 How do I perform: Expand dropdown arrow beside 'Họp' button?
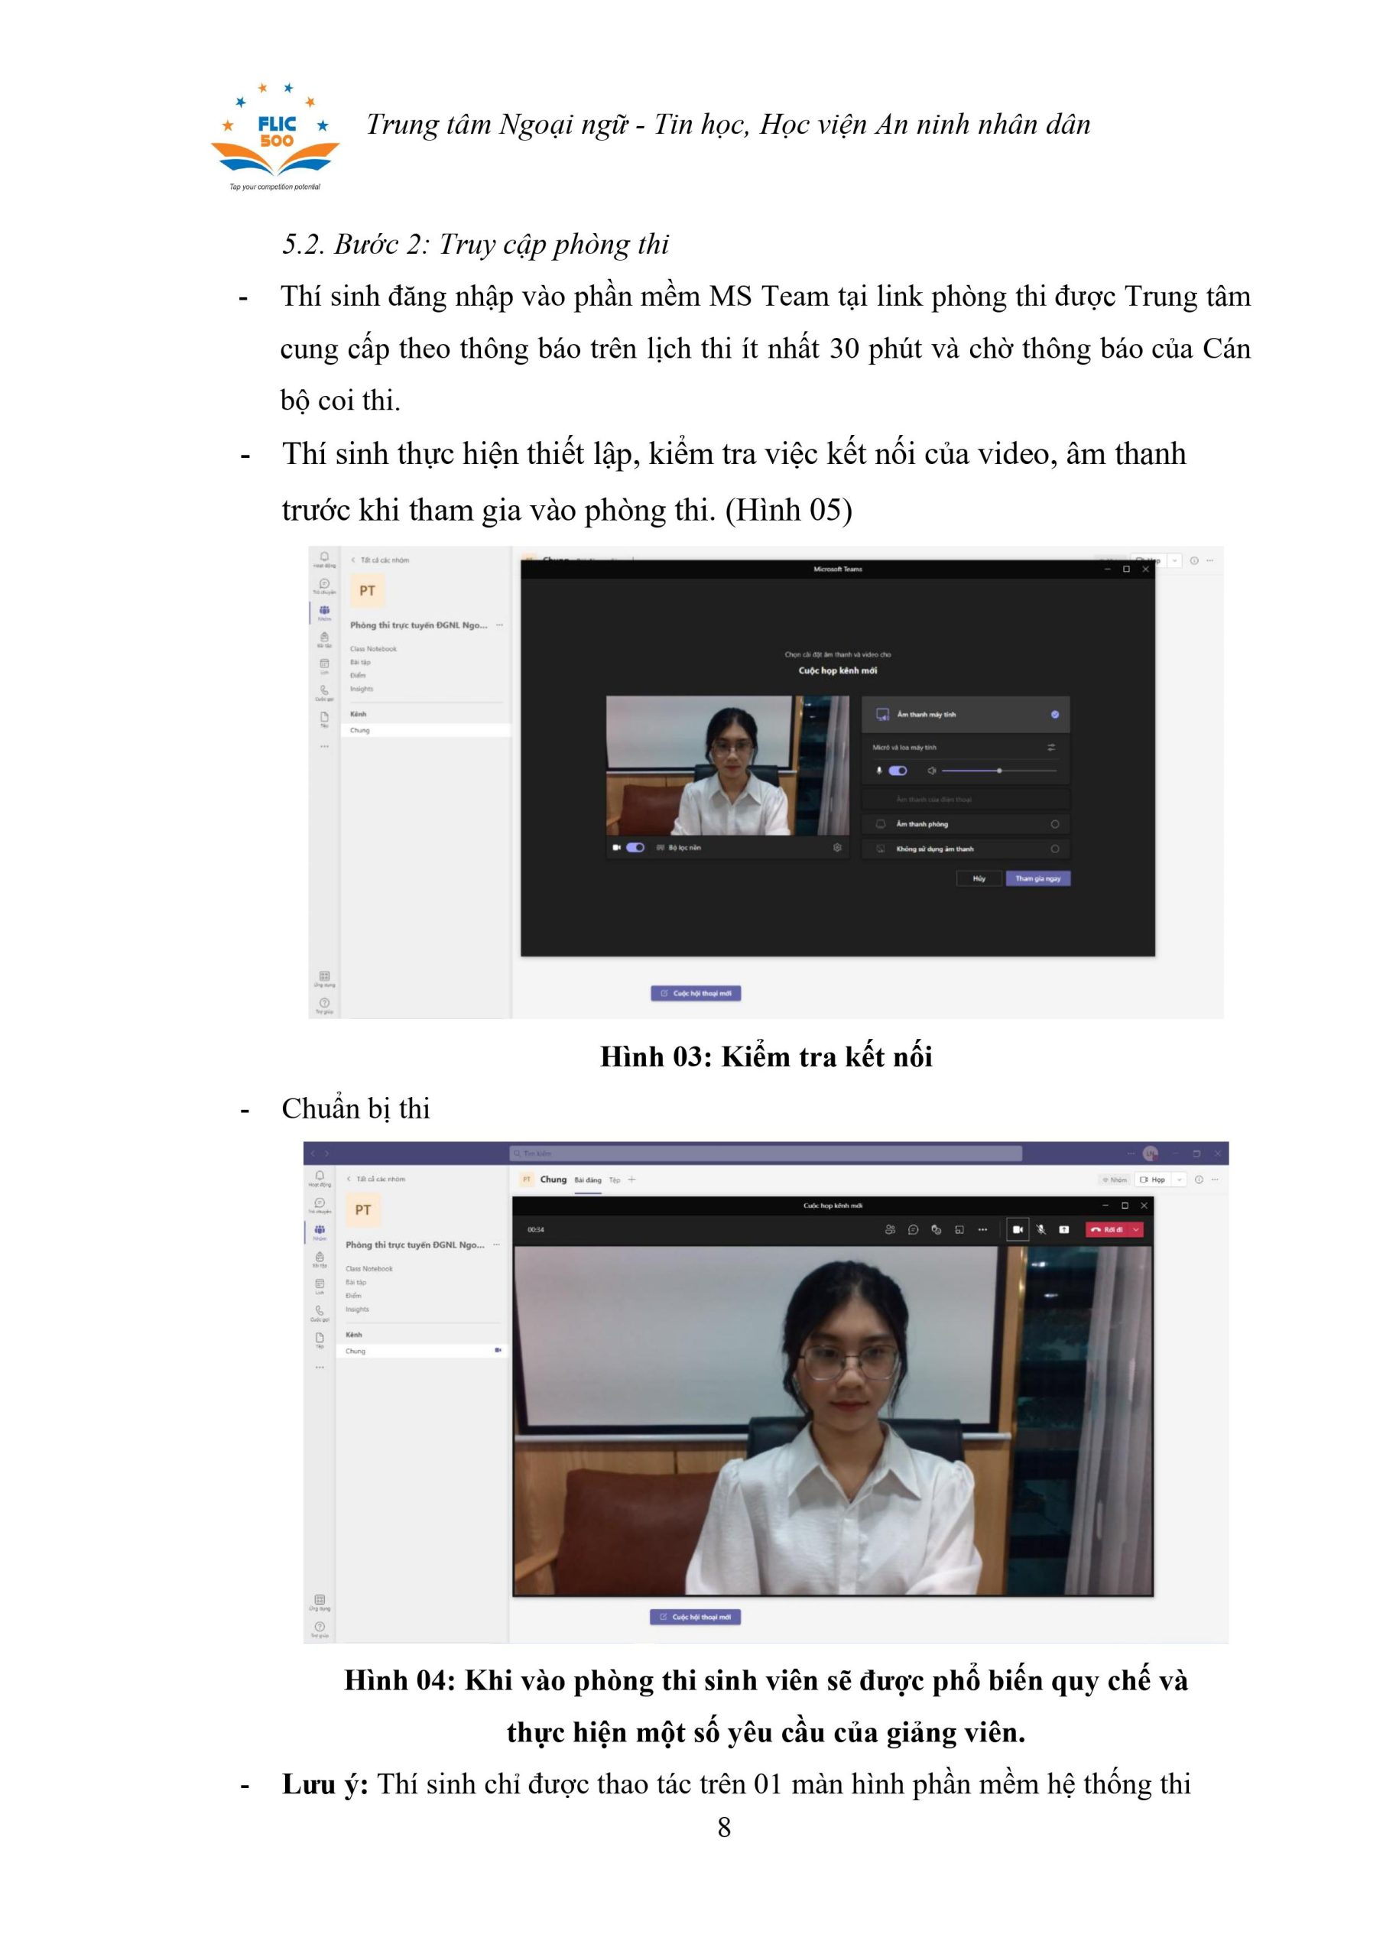tap(1178, 1180)
